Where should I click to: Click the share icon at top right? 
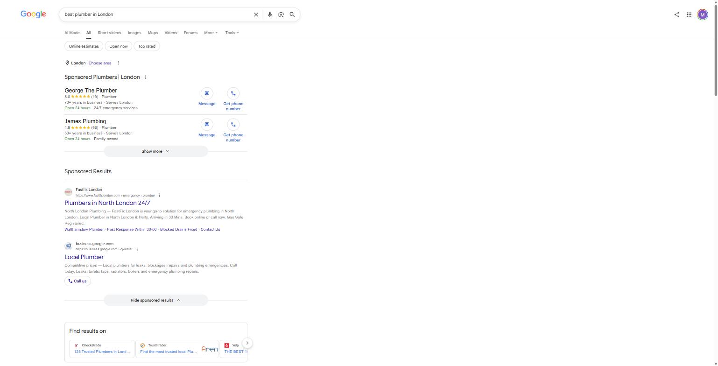pyautogui.click(x=676, y=14)
